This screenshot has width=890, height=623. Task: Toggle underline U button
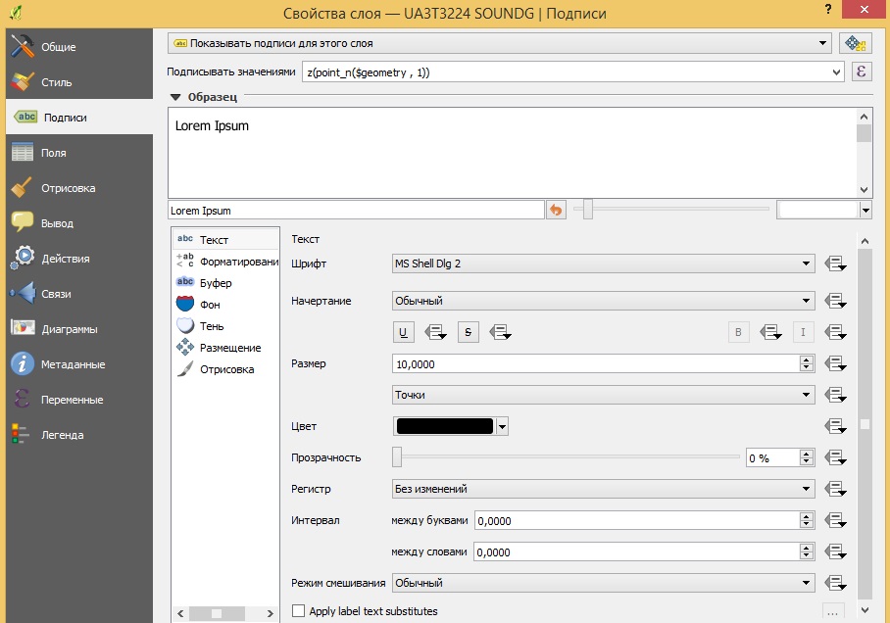403,332
